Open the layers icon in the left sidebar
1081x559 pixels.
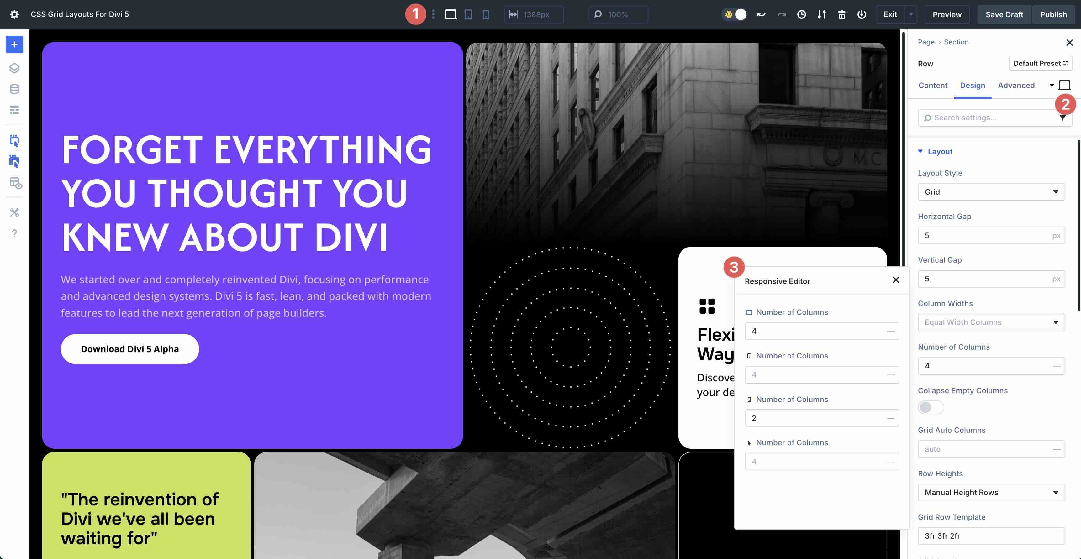click(14, 68)
